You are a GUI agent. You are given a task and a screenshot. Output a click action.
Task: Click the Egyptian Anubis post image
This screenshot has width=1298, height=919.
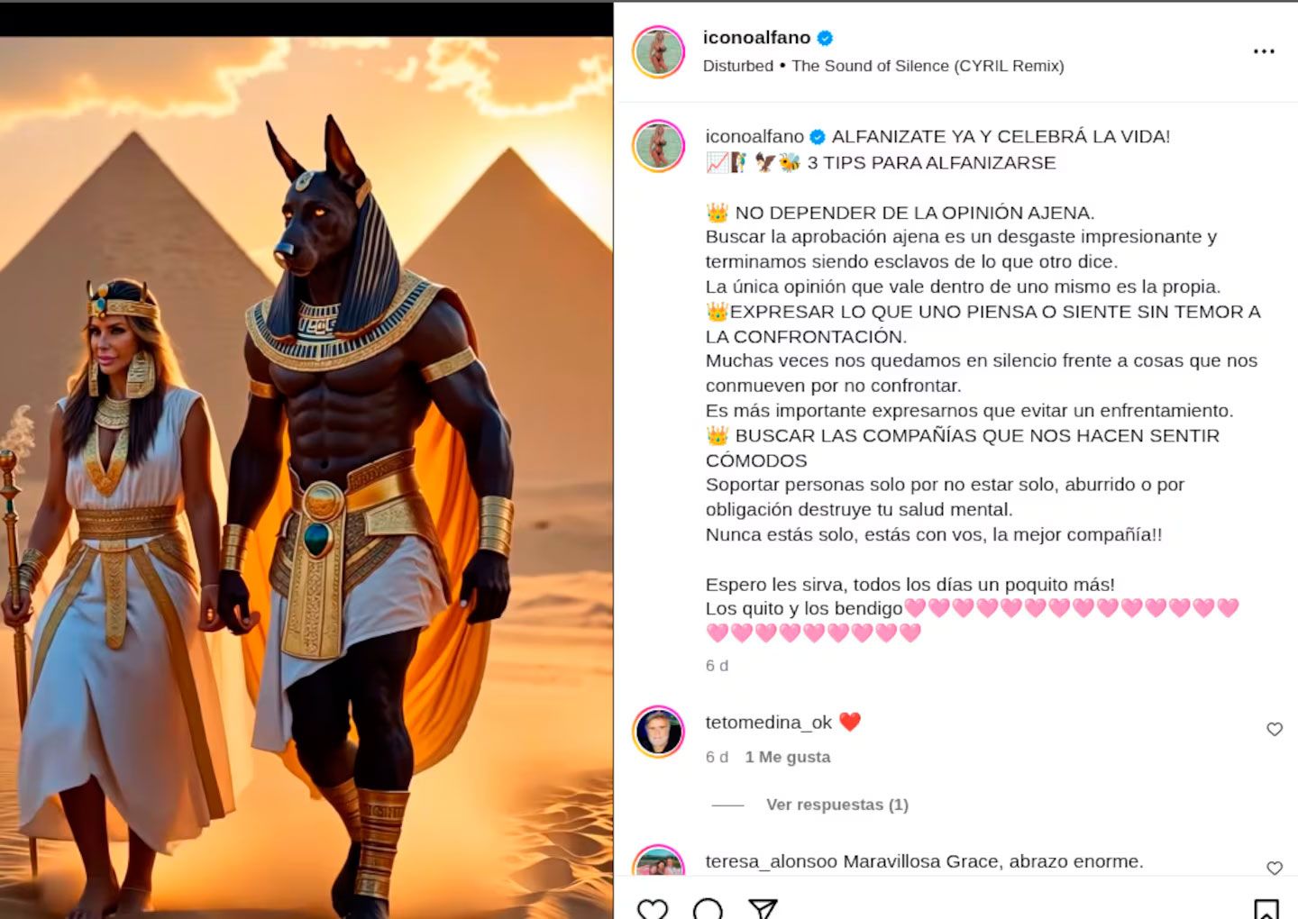pos(306,478)
